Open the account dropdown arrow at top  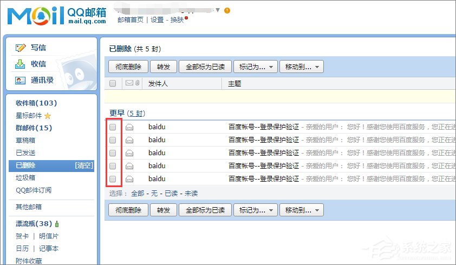[x=218, y=10]
